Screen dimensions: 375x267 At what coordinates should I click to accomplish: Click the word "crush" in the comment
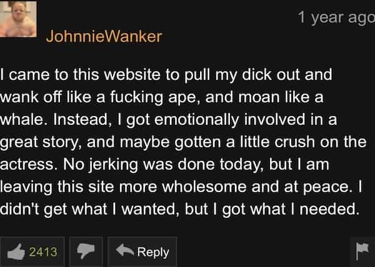295,142
